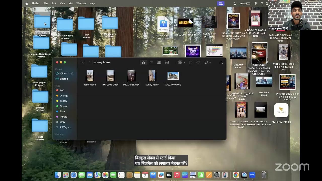322x181 pixels.
Task: Open Photos from the Dock
Action: [x=105, y=175]
